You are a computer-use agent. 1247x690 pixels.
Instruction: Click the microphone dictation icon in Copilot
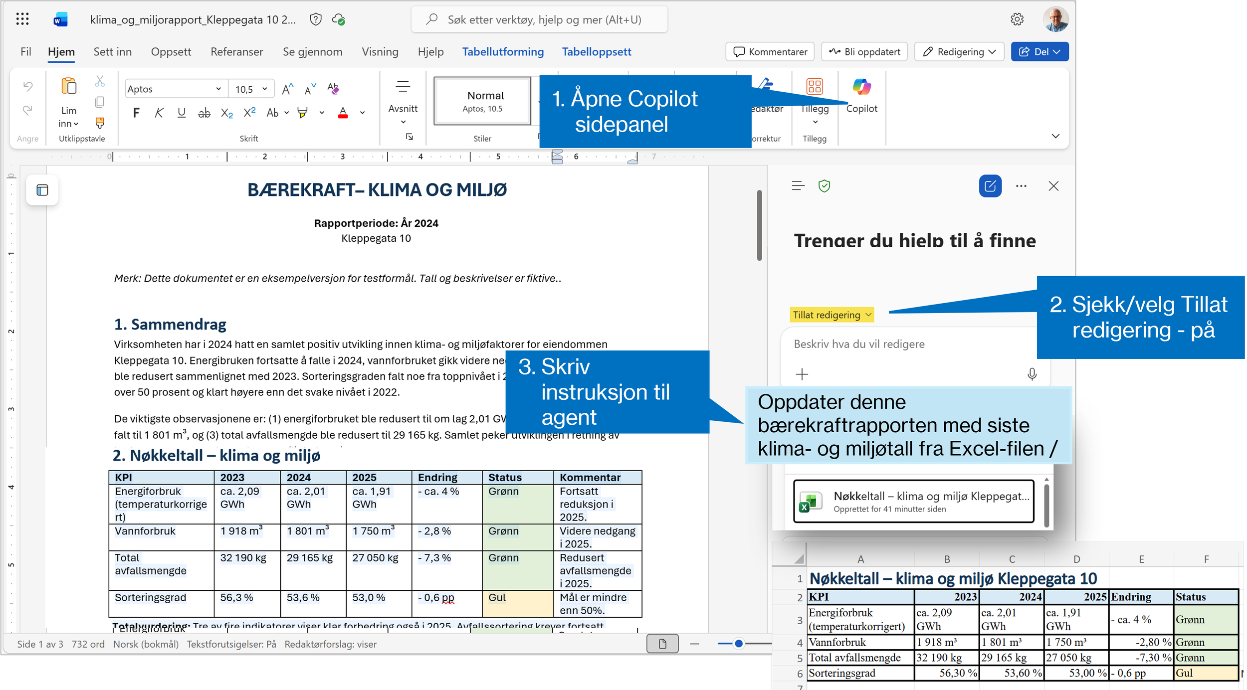tap(1032, 374)
